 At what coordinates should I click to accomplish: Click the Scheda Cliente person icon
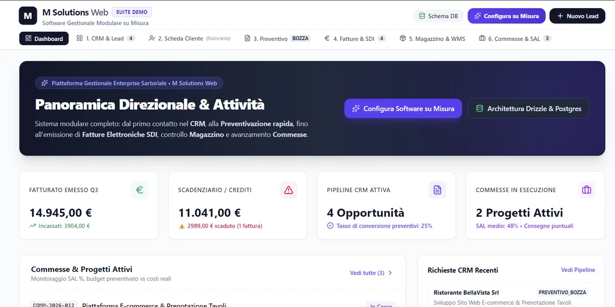click(x=152, y=38)
